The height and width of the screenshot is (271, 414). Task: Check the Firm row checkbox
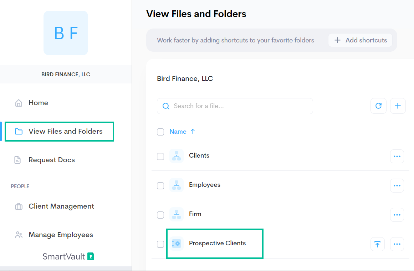[160, 215]
